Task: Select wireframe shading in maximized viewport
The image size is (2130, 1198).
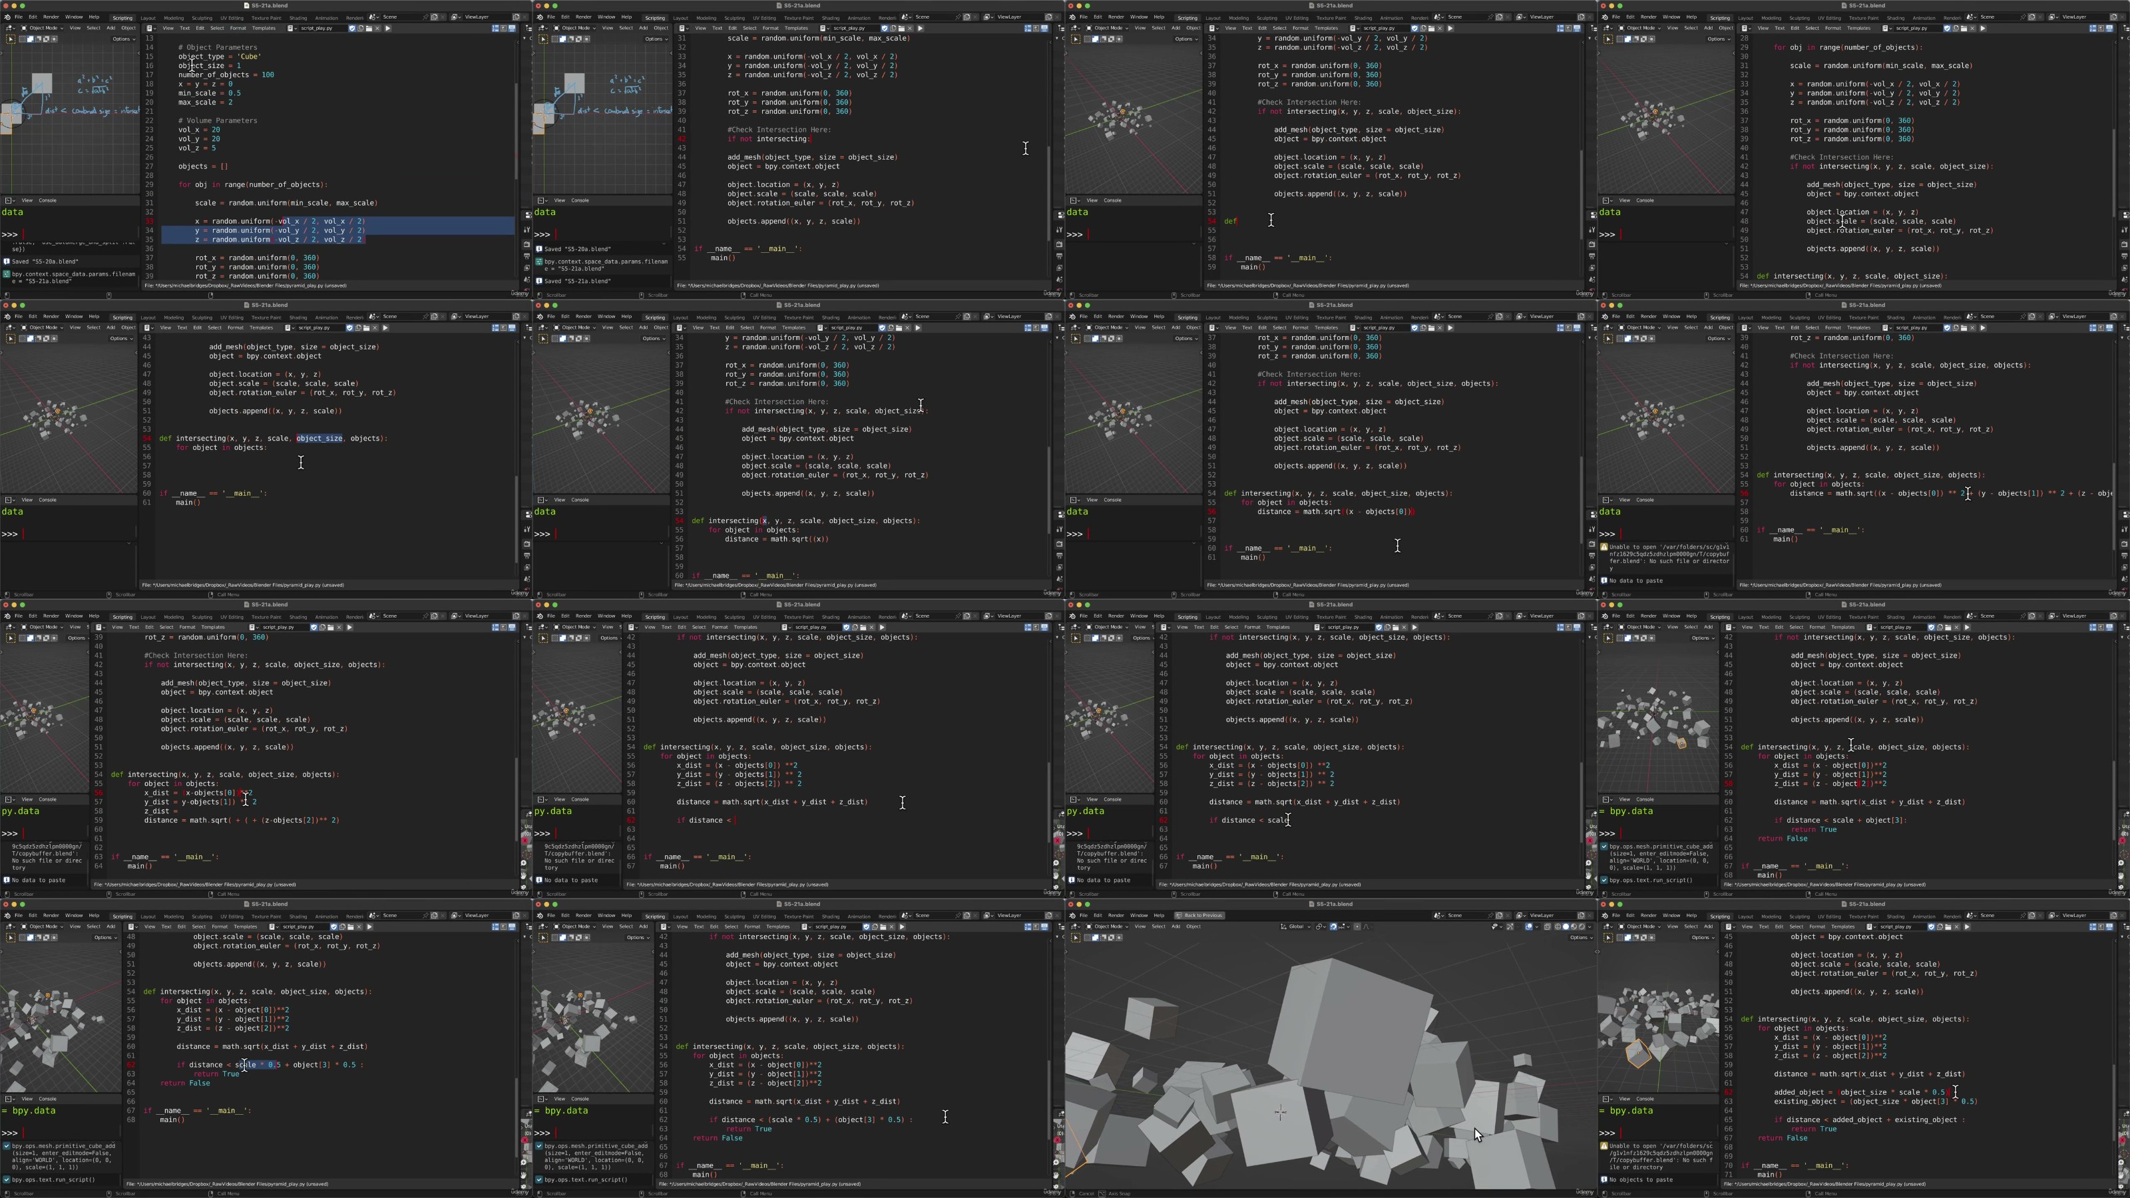Action: [1558, 927]
